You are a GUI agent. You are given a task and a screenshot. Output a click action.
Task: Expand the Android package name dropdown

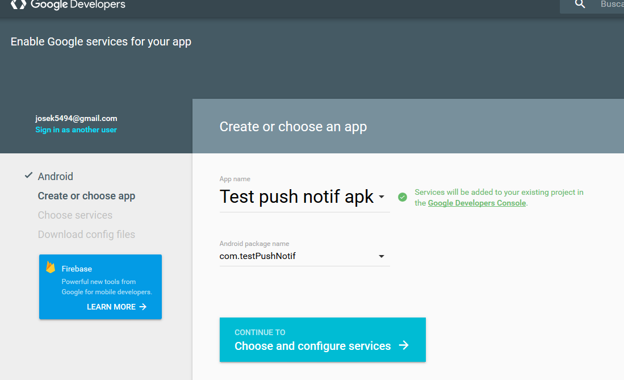coord(381,256)
